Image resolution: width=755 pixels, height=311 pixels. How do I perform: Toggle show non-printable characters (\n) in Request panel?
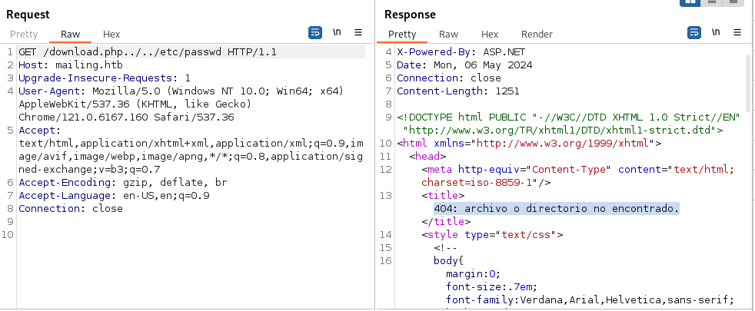coord(337,33)
